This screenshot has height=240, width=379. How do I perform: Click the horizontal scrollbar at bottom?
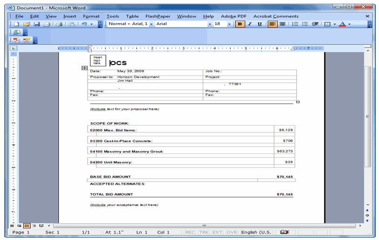pos(204,225)
